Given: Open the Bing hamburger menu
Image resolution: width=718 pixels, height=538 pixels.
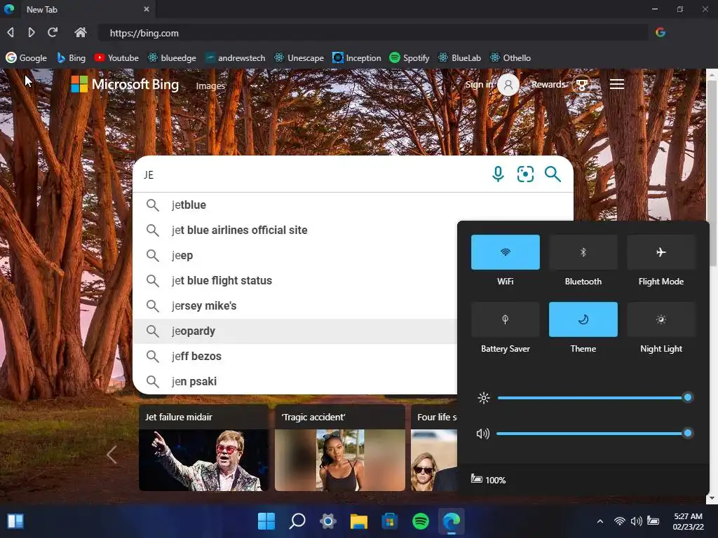Looking at the screenshot, I should pos(617,84).
